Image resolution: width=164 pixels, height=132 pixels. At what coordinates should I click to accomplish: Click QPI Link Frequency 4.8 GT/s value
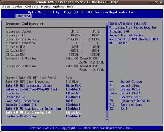72,82
